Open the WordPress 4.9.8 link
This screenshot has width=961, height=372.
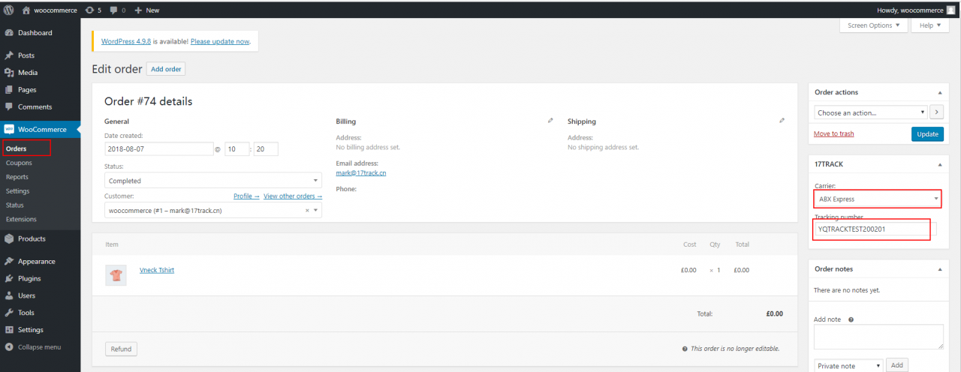click(126, 42)
